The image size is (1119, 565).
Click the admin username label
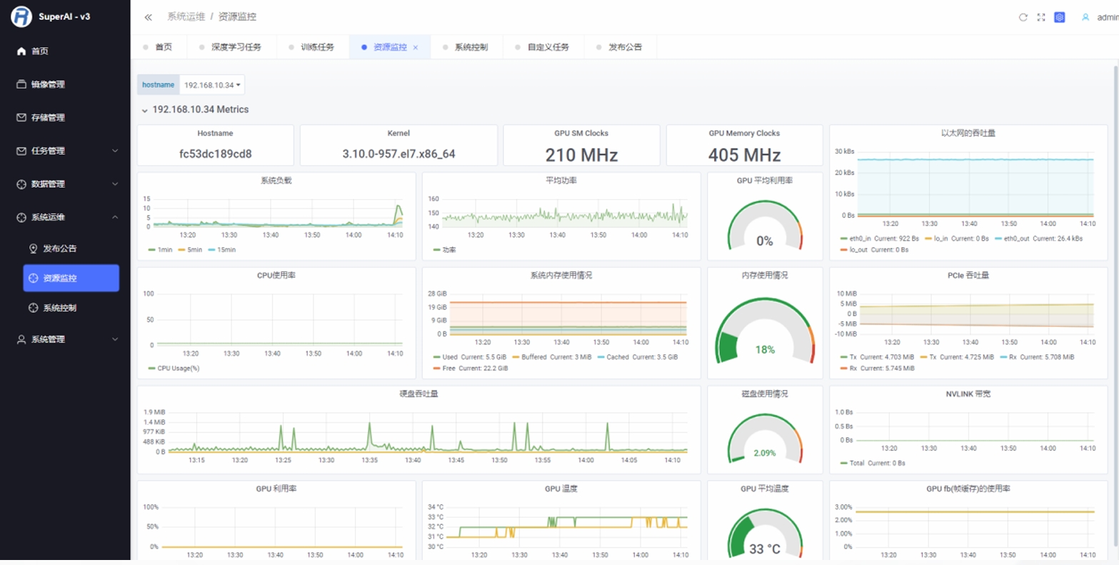(x=1108, y=17)
